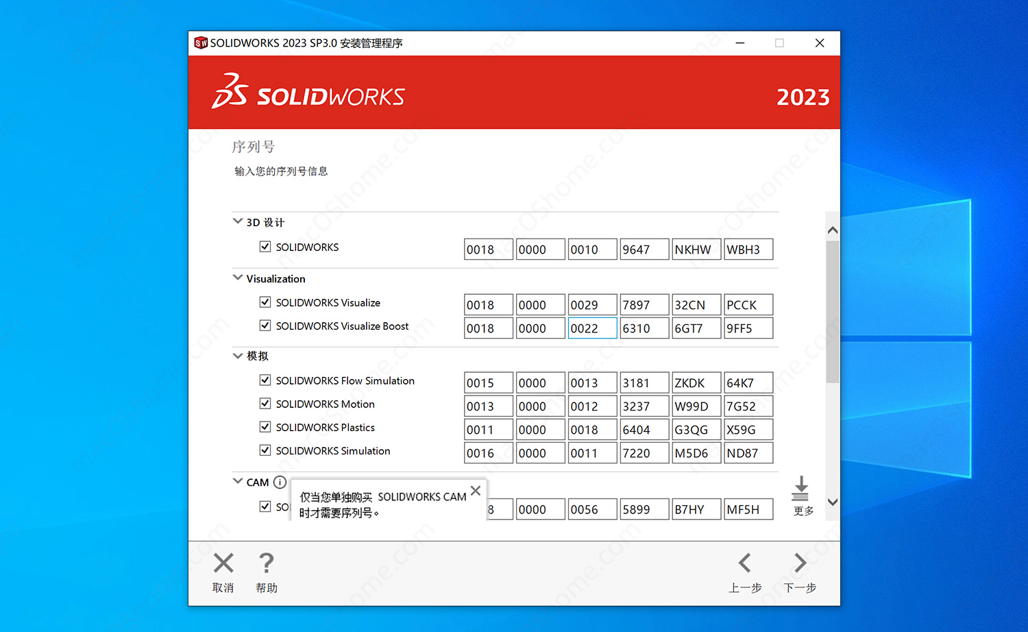Click scrollbar up arrow

(x=833, y=230)
